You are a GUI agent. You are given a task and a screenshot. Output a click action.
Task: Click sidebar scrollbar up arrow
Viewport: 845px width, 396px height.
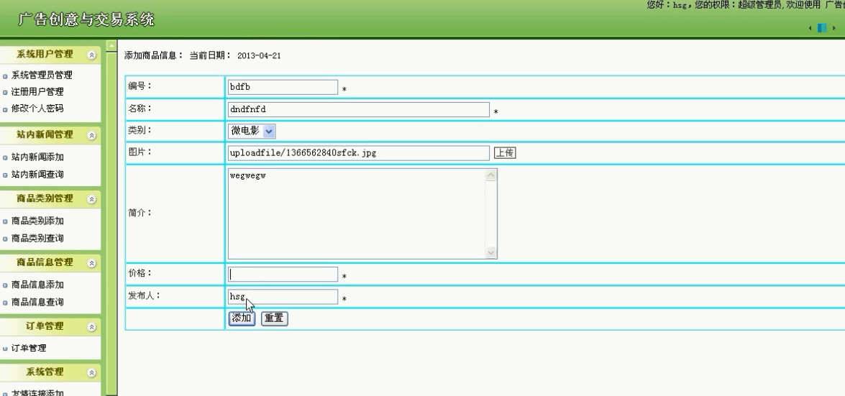point(111,45)
